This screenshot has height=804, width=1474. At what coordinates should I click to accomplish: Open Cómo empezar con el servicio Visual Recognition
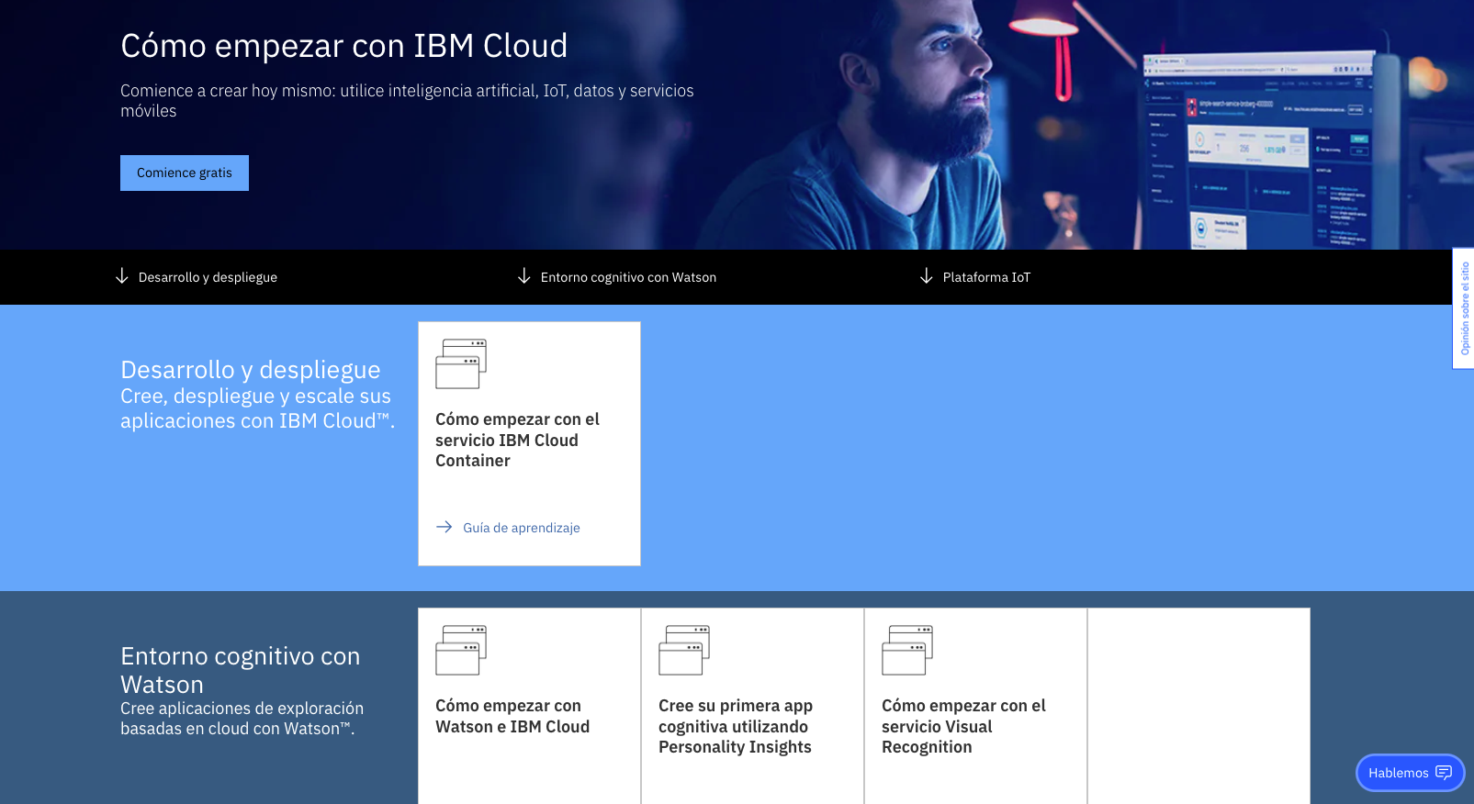[963, 726]
